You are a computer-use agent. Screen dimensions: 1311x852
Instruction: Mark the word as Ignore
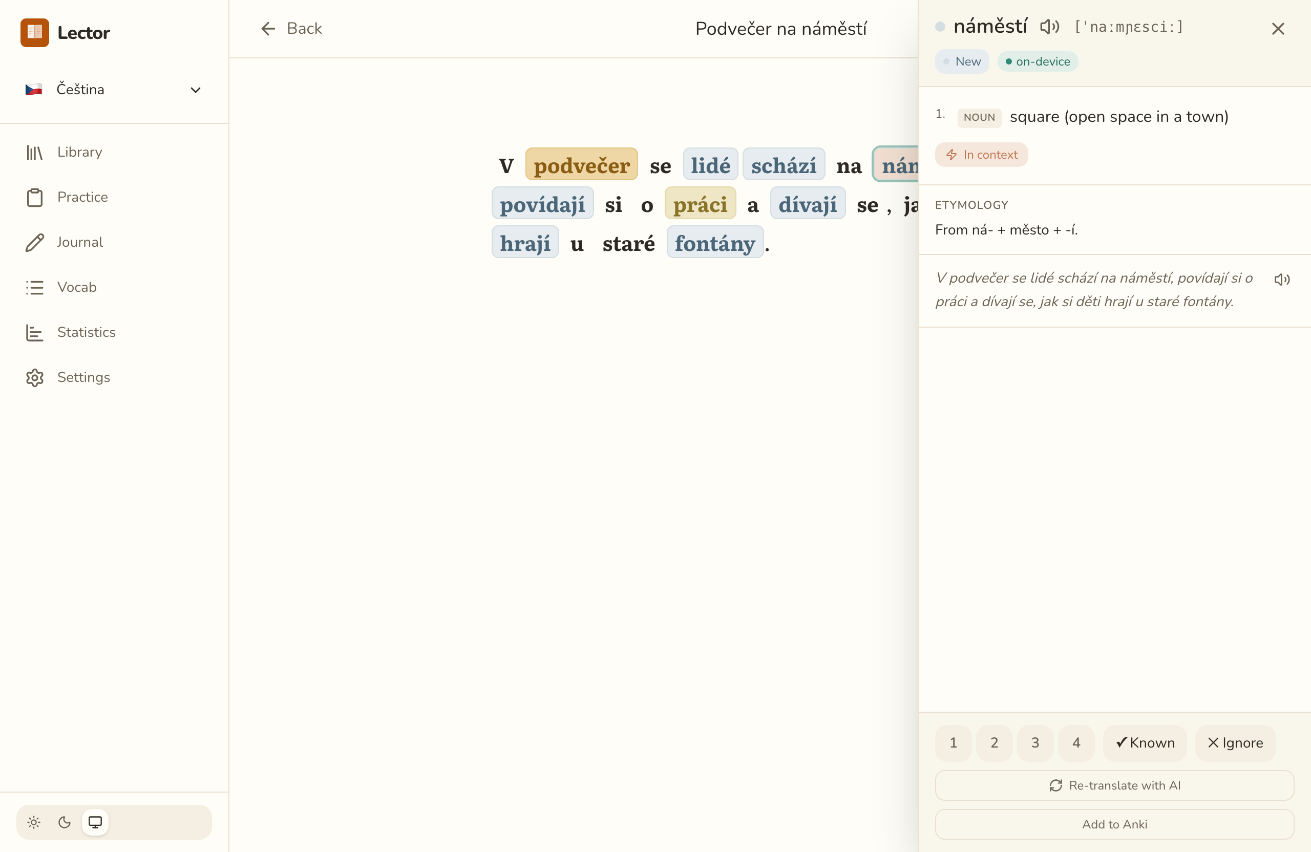pyautogui.click(x=1236, y=743)
